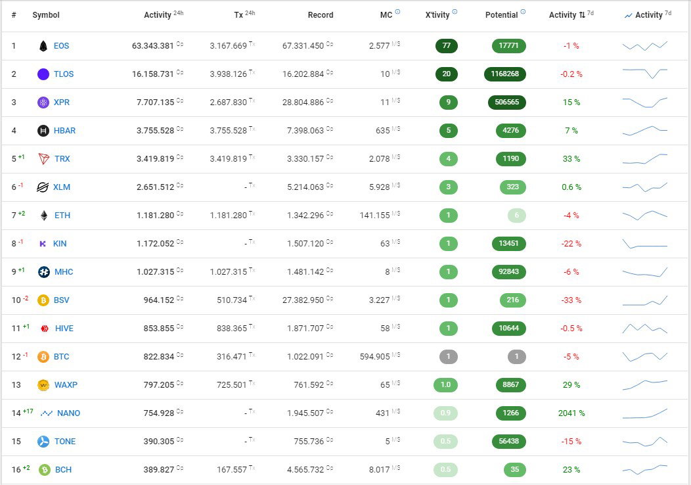This screenshot has height=485, width=691.
Task: Open the NANO coin link
Action: click(69, 413)
